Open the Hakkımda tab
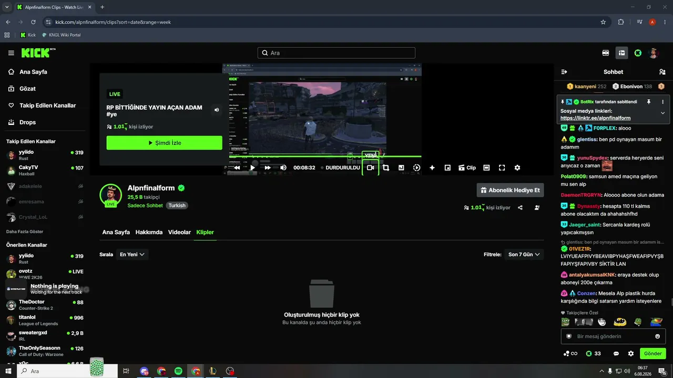673x378 pixels. pos(149,232)
